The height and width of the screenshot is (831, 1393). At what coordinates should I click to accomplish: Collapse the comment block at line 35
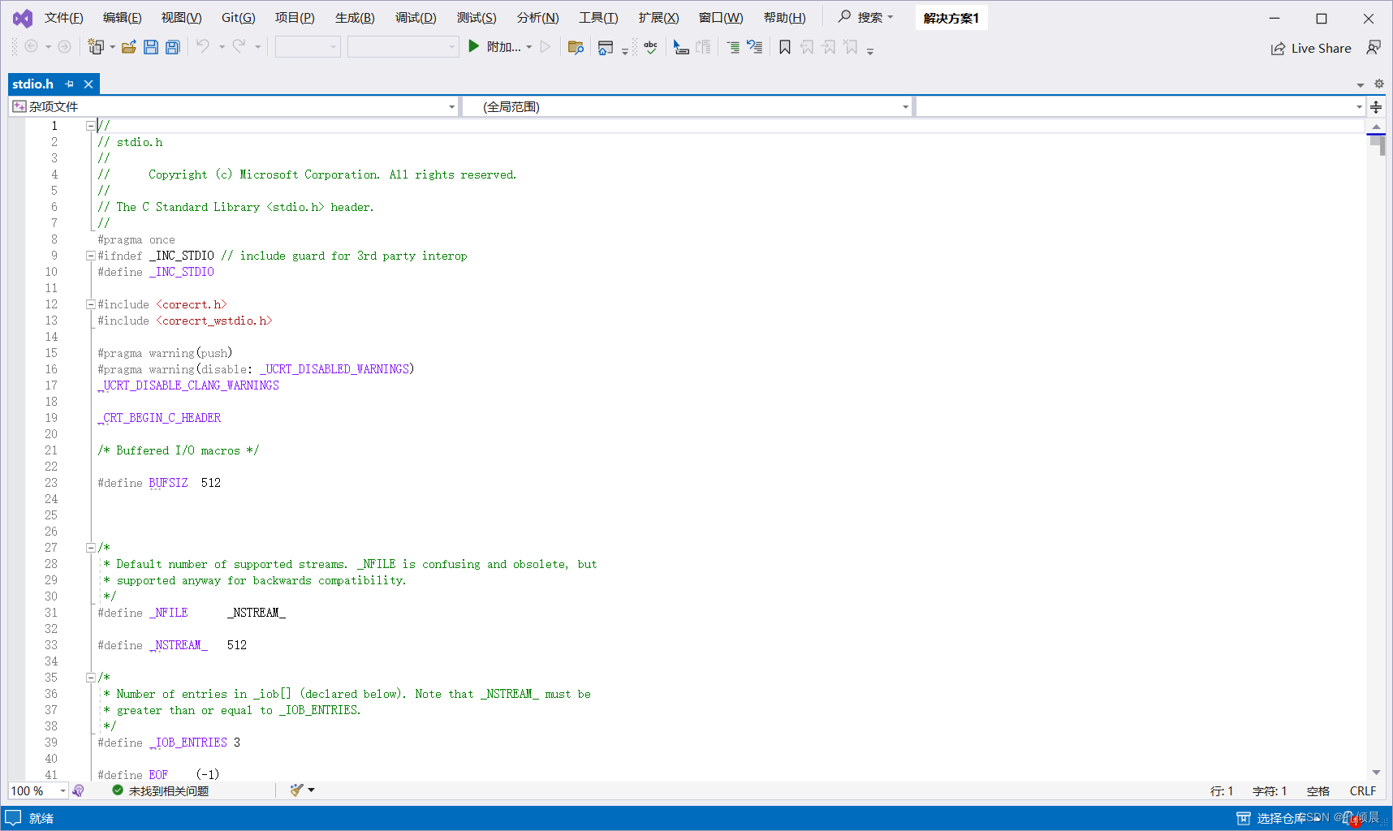(91, 678)
